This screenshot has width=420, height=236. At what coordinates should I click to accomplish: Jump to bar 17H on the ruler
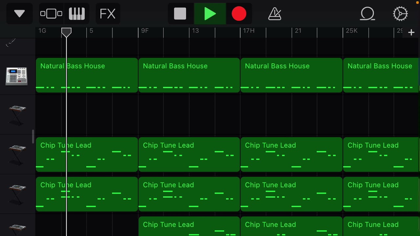pos(249,30)
